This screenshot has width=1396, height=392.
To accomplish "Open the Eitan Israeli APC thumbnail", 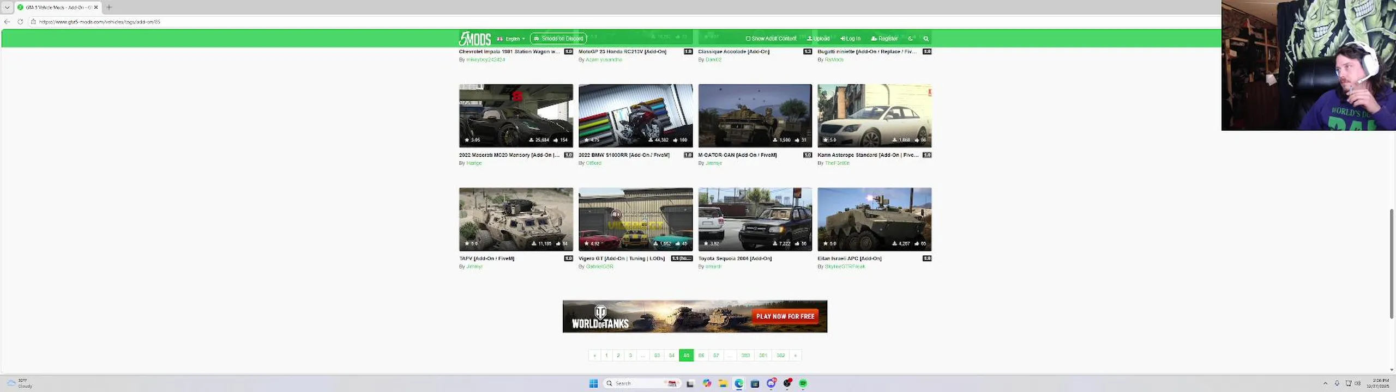I will [x=874, y=219].
